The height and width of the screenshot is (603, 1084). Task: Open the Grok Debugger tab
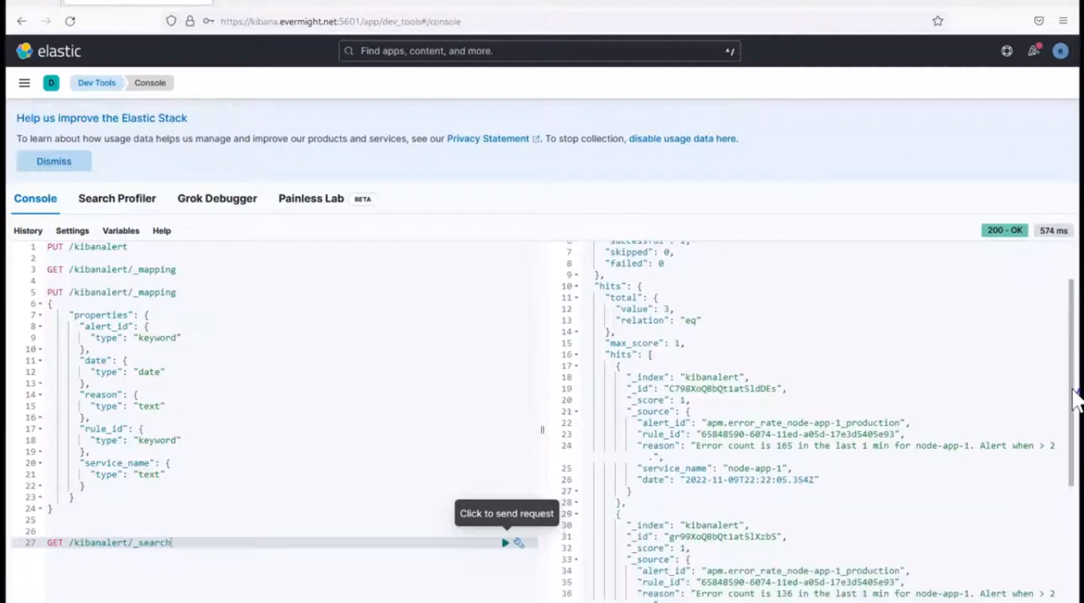coord(217,199)
